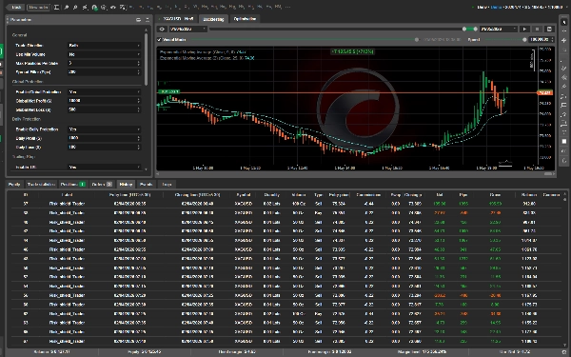Select the first zoom magnifier icon in toolbar
The width and height of the screenshot is (571, 357).
(x=67, y=7)
